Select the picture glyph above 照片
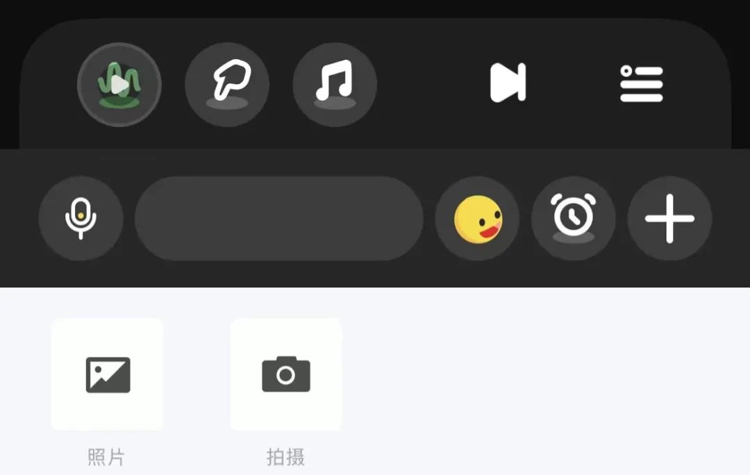 tap(108, 375)
